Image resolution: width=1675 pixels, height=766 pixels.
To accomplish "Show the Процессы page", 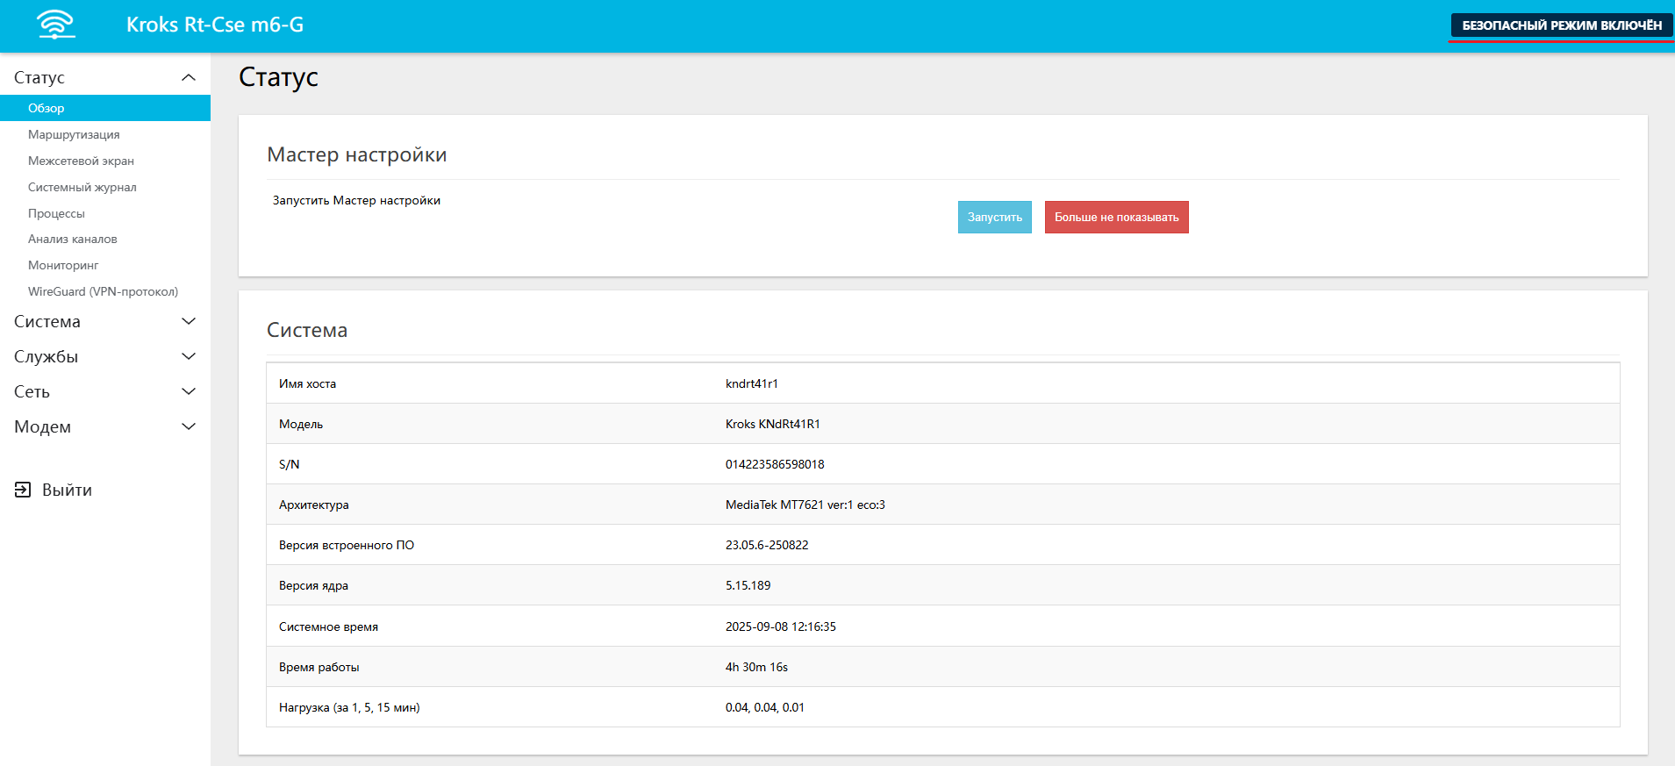I will click(56, 213).
